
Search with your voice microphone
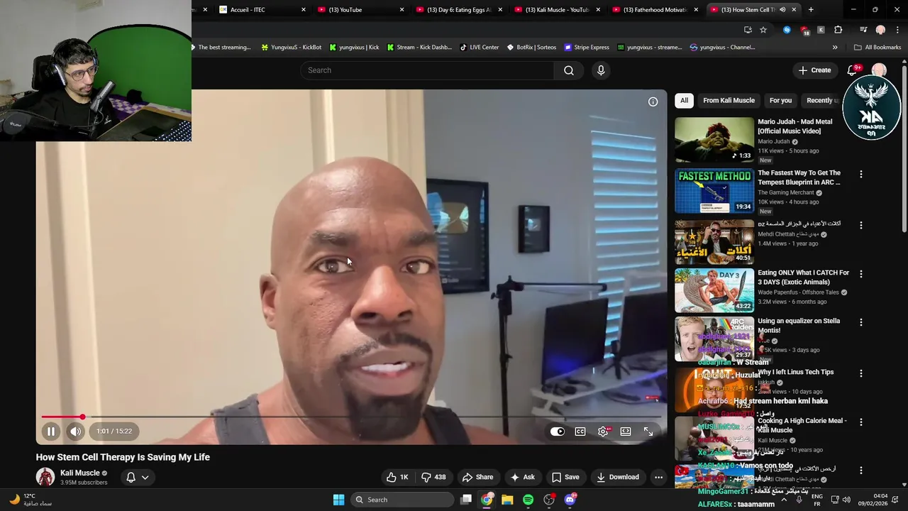(x=601, y=70)
